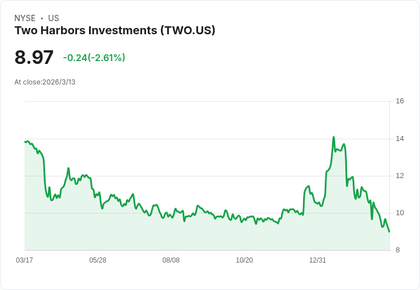Screen dimensions: 420x290
Task: Click the 10/20 date axis marker
Action: (x=244, y=260)
